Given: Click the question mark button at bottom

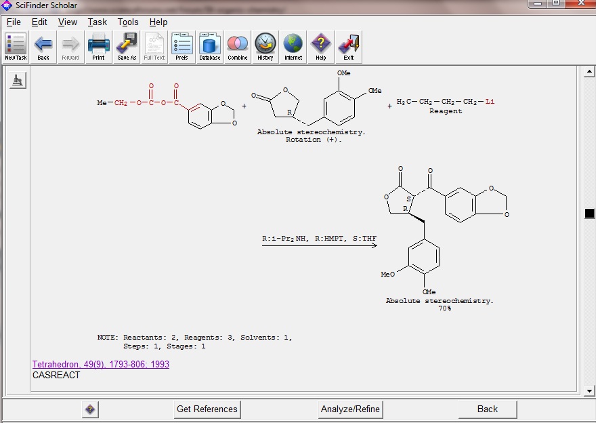Looking at the screenshot, I should click(x=90, y=409).
